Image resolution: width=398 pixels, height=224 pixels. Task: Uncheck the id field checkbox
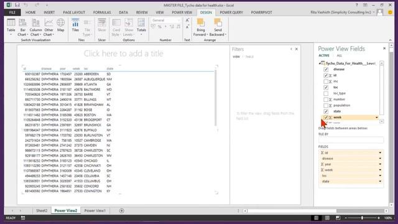click(326, 75)
